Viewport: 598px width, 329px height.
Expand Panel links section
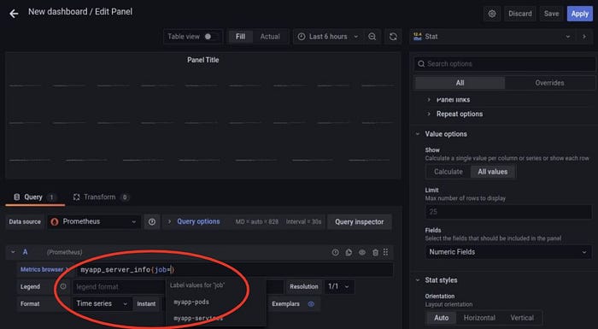tap(453, 100)
